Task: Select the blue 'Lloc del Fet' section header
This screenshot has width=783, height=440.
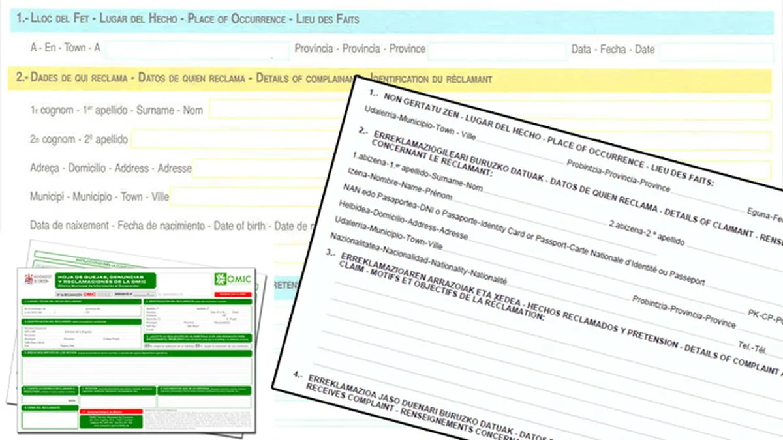Action: pos(391,19)
